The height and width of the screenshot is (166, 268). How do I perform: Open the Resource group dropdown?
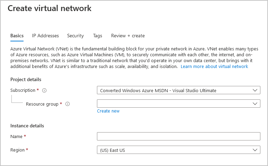[178, 104]
